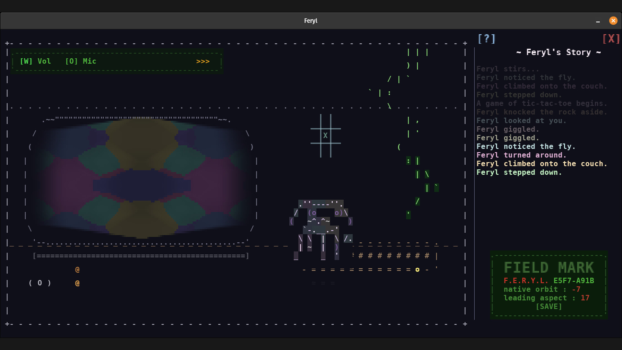Click Feryl the spider creature
Image resolution: width=622 pixels, height=350 pixels.
[x=321, y=224]
